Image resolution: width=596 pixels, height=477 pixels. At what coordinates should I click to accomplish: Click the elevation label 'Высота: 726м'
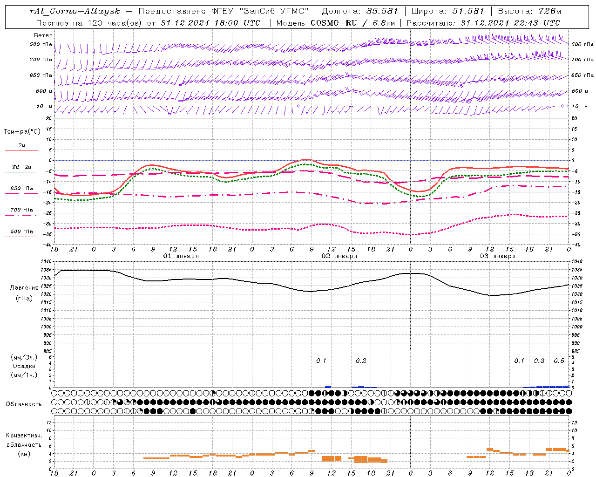tap(529, 11)
